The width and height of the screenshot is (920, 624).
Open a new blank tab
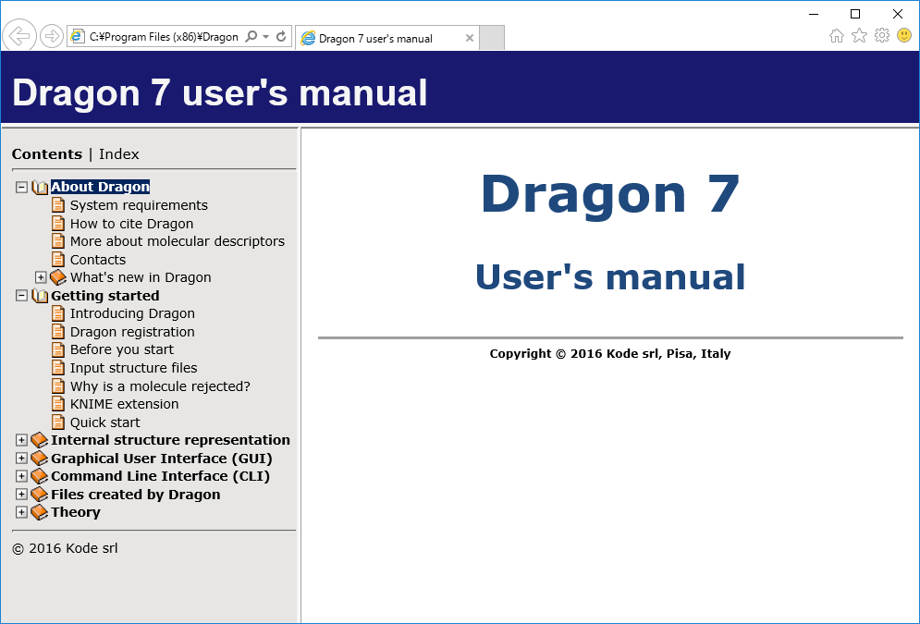(492, 38)
